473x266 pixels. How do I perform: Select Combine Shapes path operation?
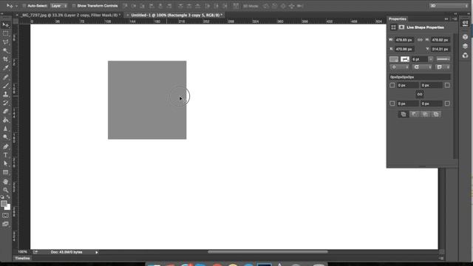(404, 115)
